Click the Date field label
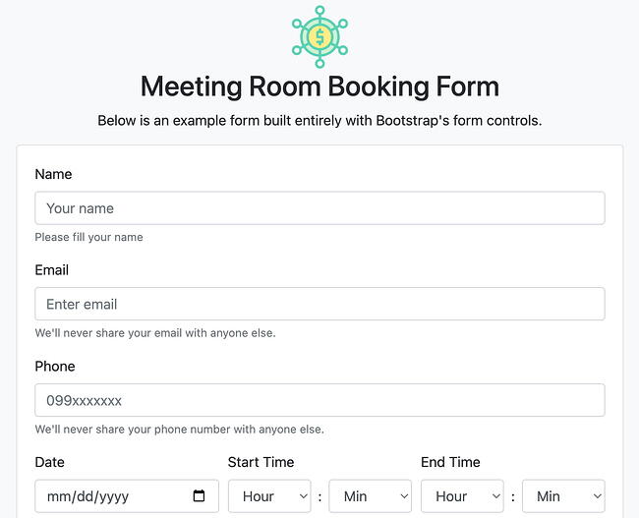Screen dimensions: 639x518 pyautogui.click(x=49, y=462)
